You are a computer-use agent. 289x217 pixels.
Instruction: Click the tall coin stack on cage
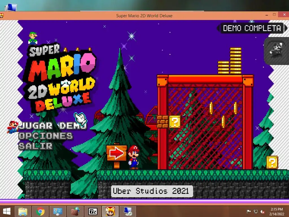(x=236, y=61)
